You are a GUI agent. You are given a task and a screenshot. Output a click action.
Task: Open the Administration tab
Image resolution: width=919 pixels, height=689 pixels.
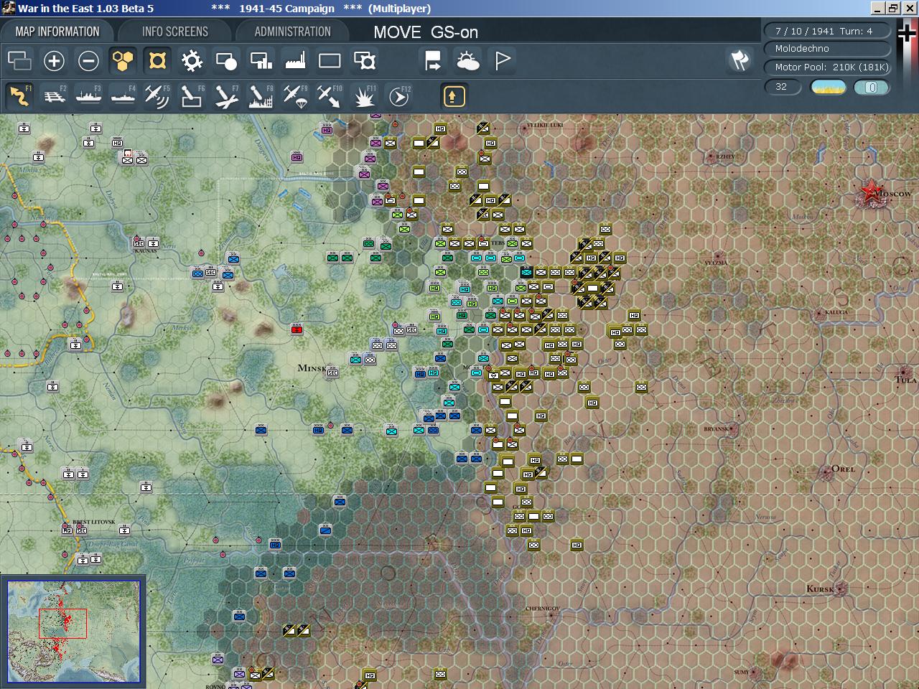coord(292,32)
